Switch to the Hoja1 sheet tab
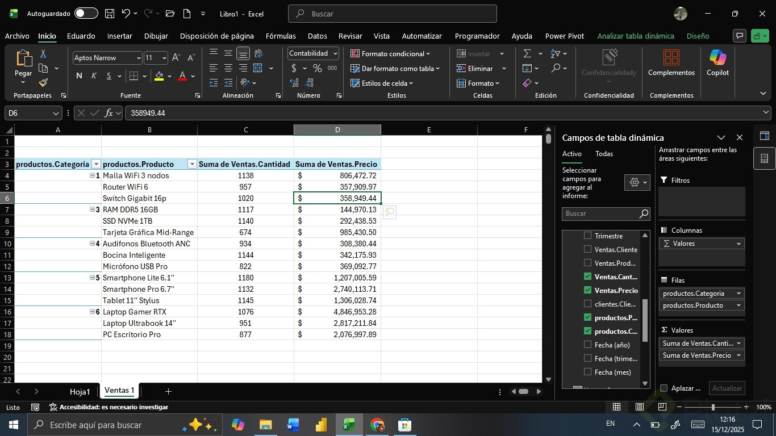 click(x=80, y=392)
